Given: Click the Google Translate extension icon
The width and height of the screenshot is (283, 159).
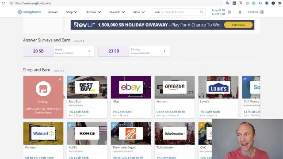Looking at the screenshot, I should [228, 3].
